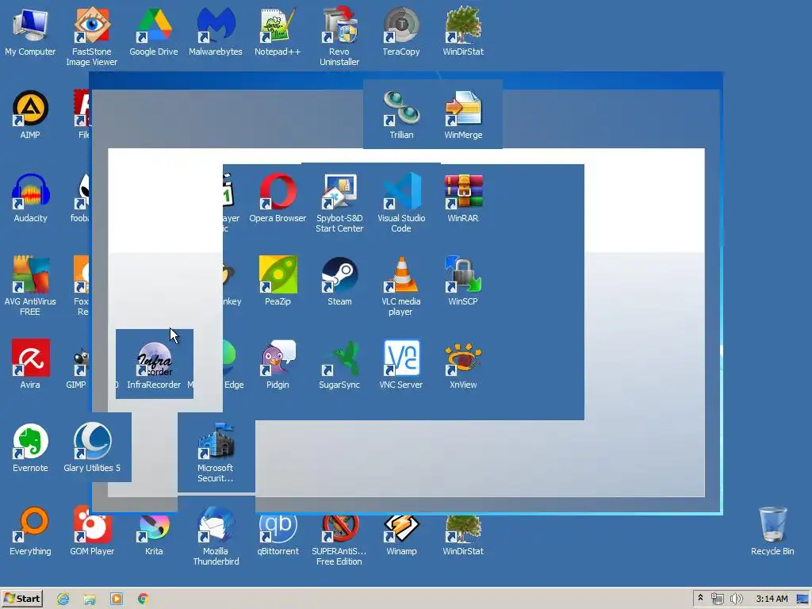This screenshot has width=812, height=609.
Task: Click the Notepad++ shortcut
Action: [x=278, y=31]
